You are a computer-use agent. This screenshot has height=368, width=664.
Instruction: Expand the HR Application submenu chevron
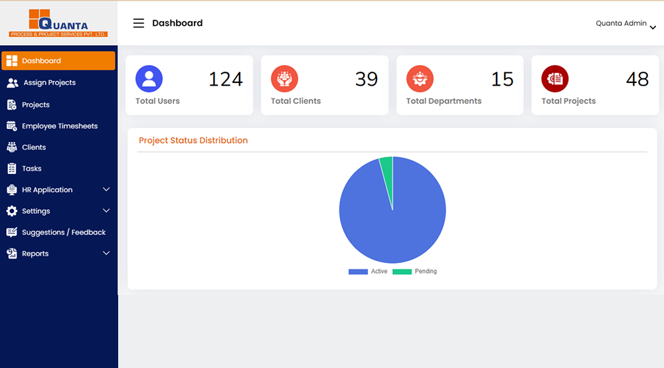(106, 189)
